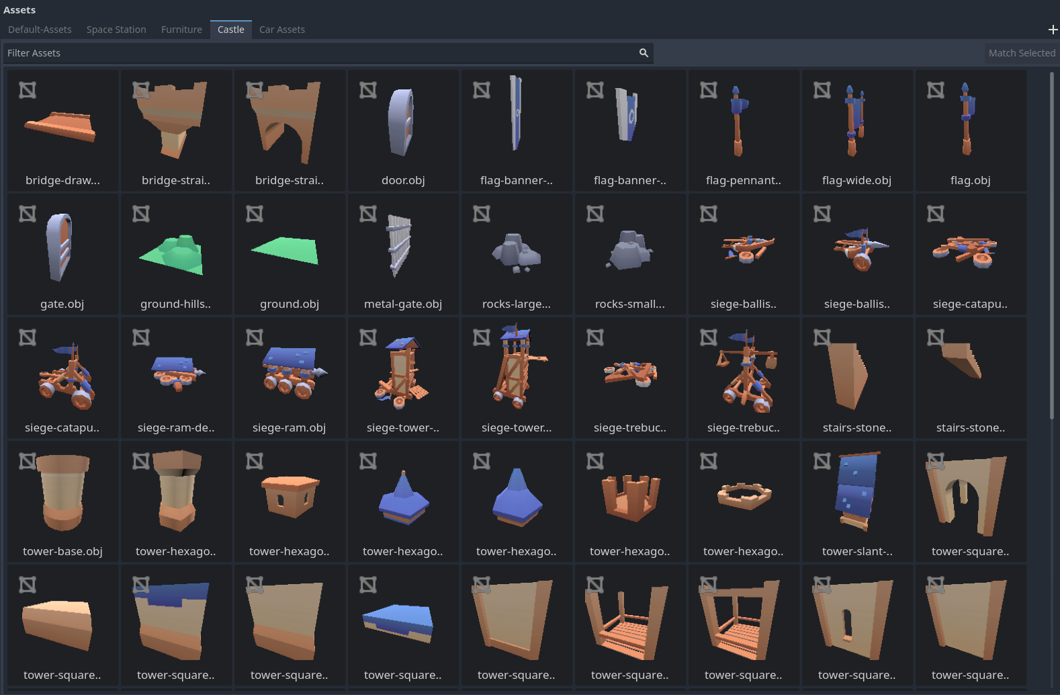Click mesh icon on flag.obj tile
1060x695 pixels.
tap(936, 90)
